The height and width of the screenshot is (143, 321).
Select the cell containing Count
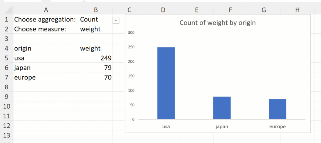pos(94,19)
